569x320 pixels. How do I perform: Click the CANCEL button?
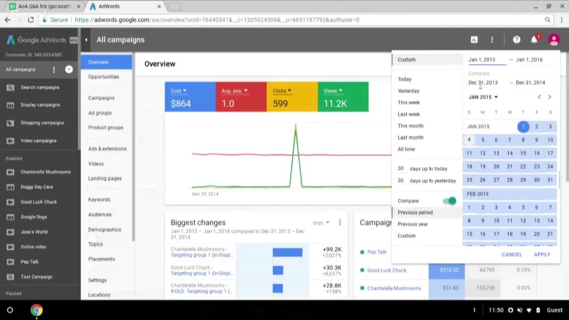pyautogui.click(x=512, y=255)
